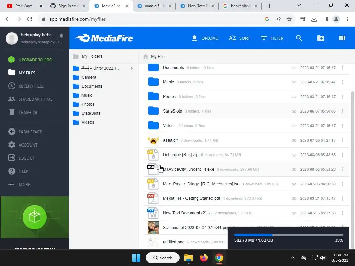Copy share link for GTAViceCity_uncenc_s.exe

point(294,169)
